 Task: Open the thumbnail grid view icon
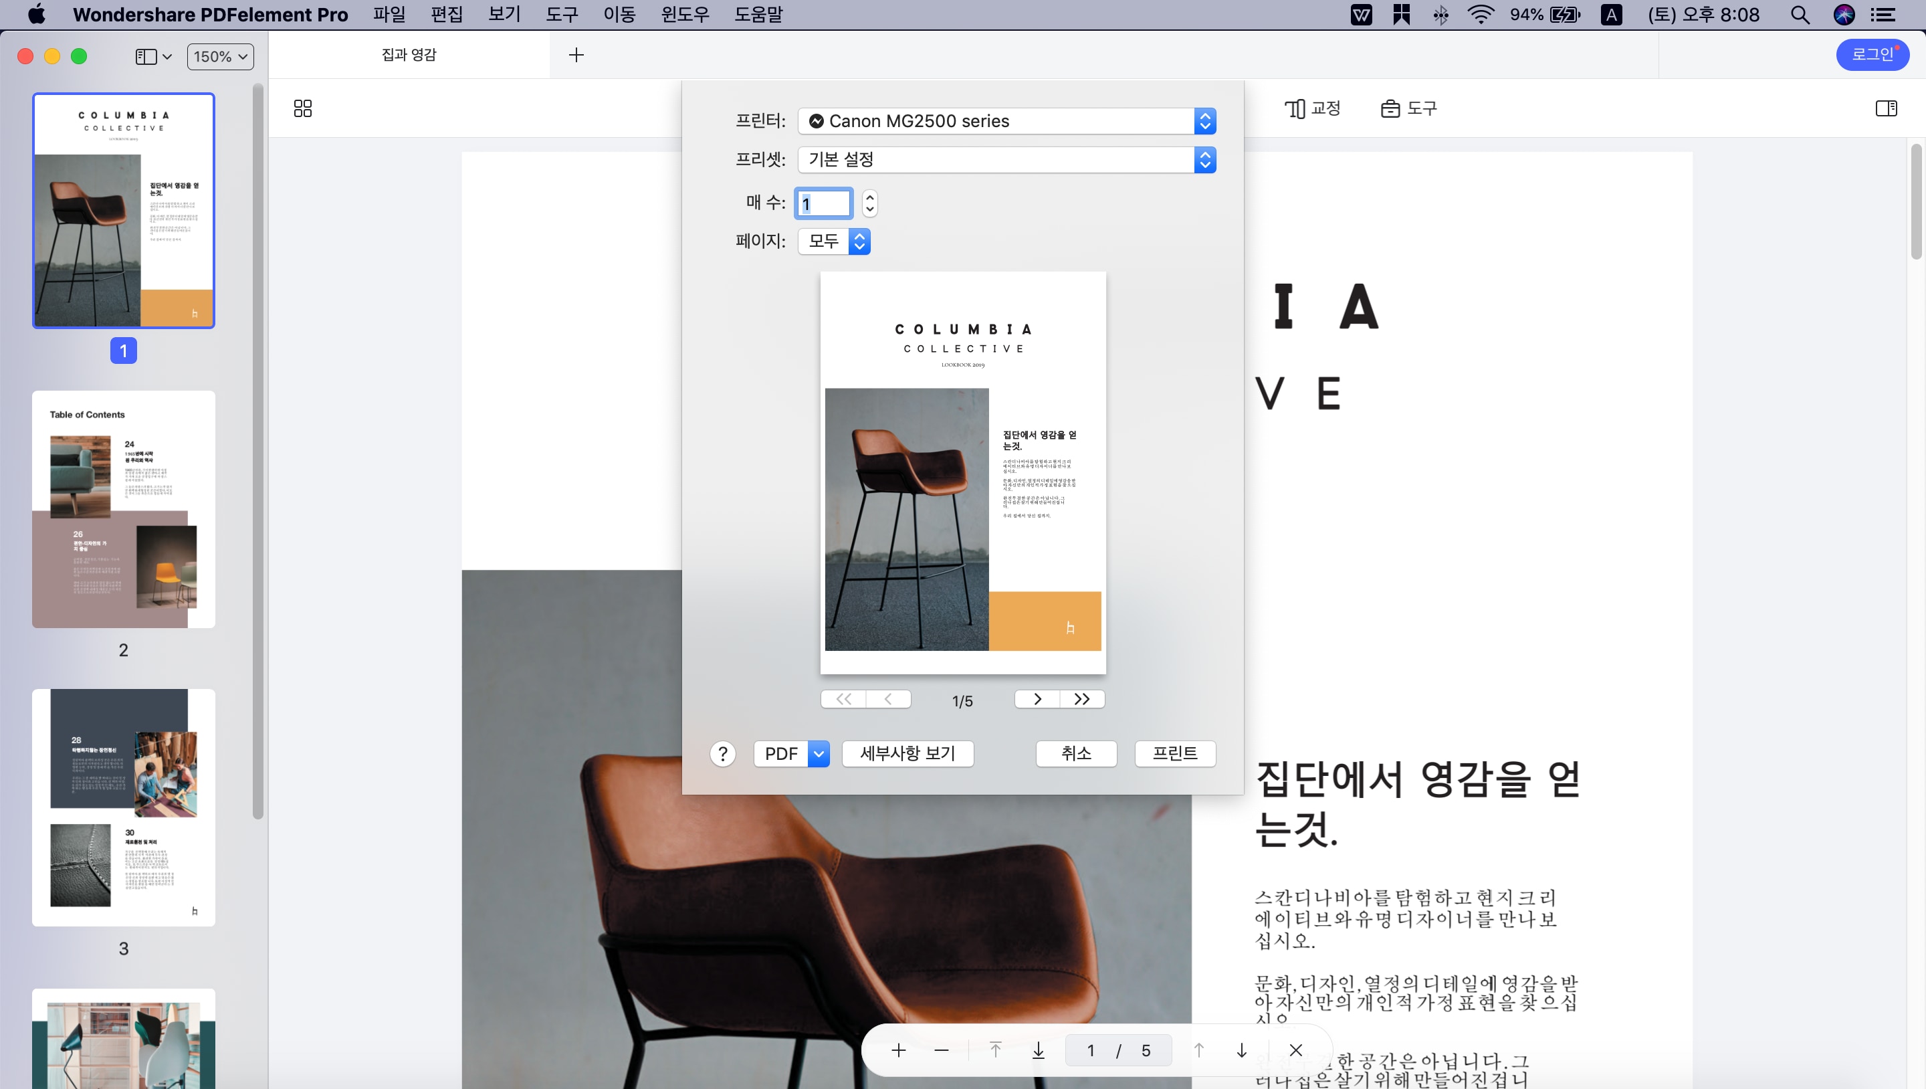(303, 108)
